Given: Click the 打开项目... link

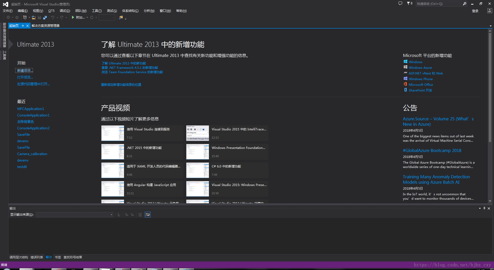Looking at the screenshot, I should [25, 77].
